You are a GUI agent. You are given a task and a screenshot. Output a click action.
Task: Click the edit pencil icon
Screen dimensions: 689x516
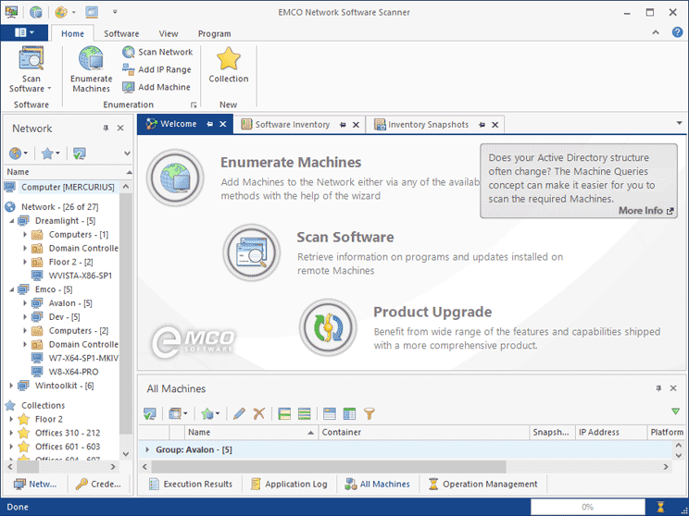239,413
